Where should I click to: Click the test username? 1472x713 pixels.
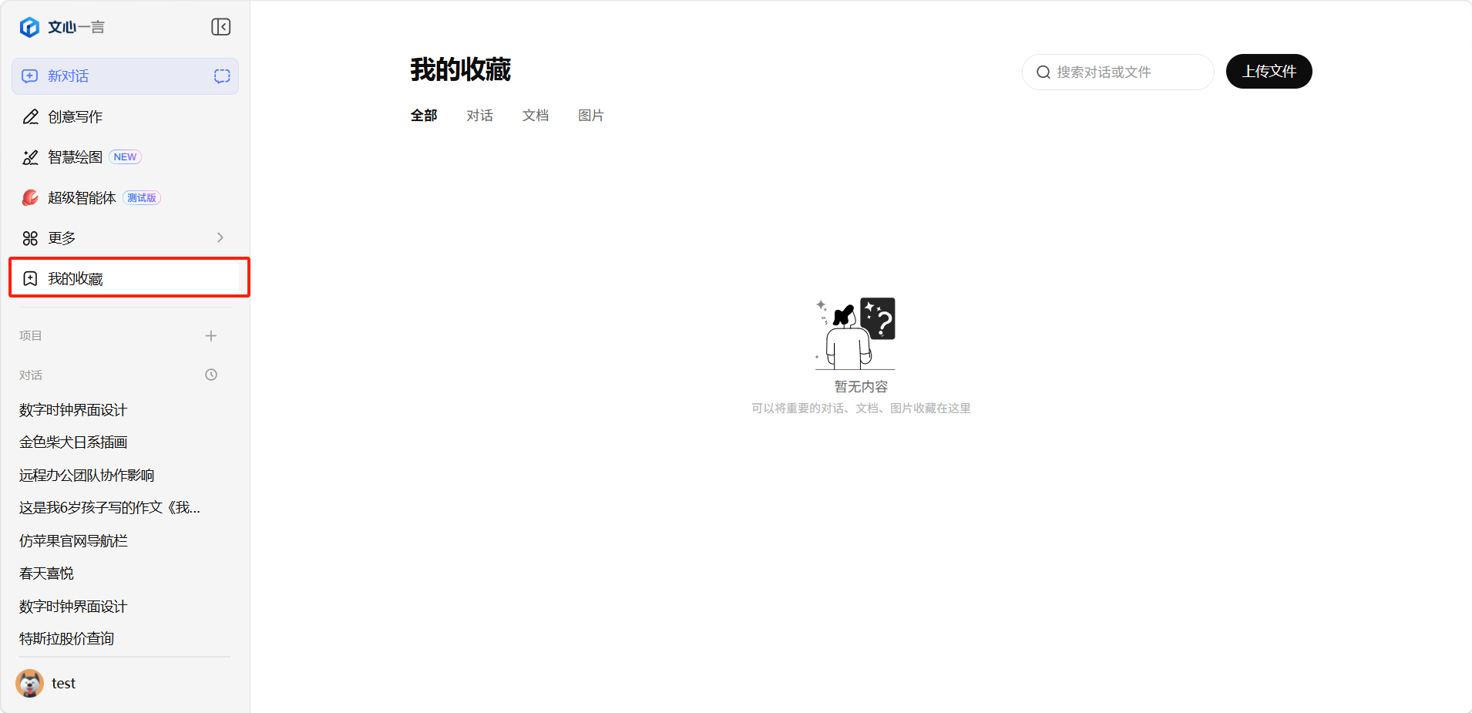pos(63,683)
